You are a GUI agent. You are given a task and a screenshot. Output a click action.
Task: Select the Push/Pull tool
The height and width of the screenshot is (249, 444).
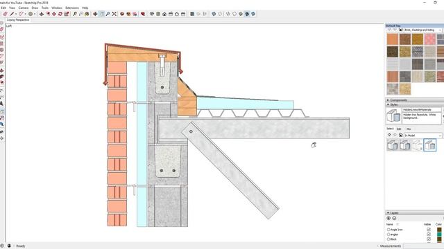[42, 14]
